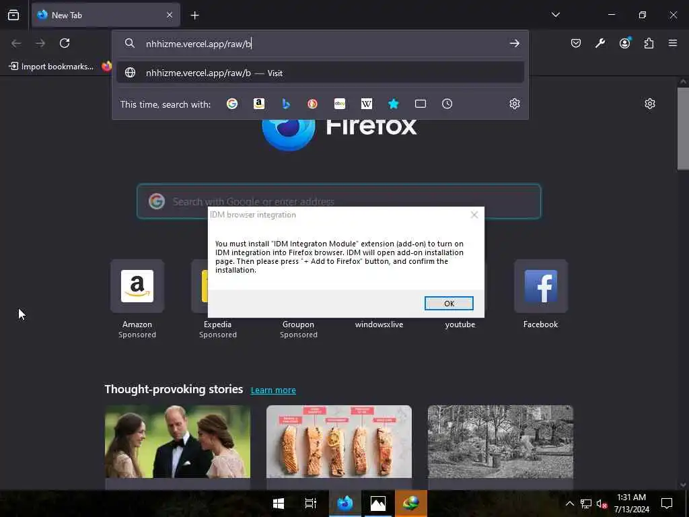Search this time with DuckDuckGo
The image size is (689, 517).
tap(312, 104)
